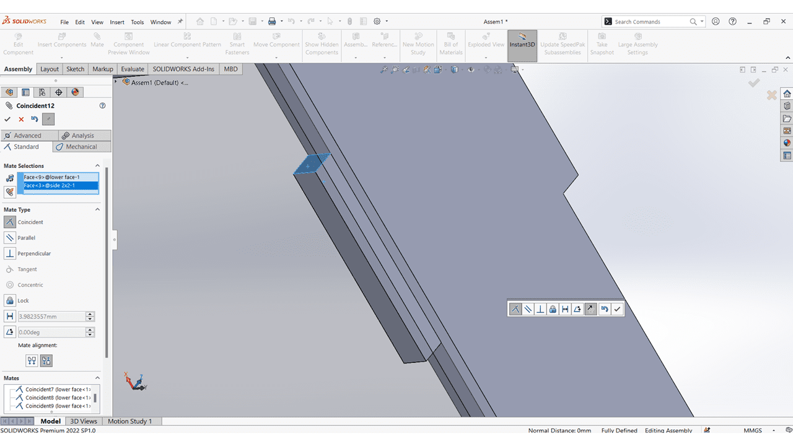
Task: Collapse the Mates section
Action: [x=97, y=378]
